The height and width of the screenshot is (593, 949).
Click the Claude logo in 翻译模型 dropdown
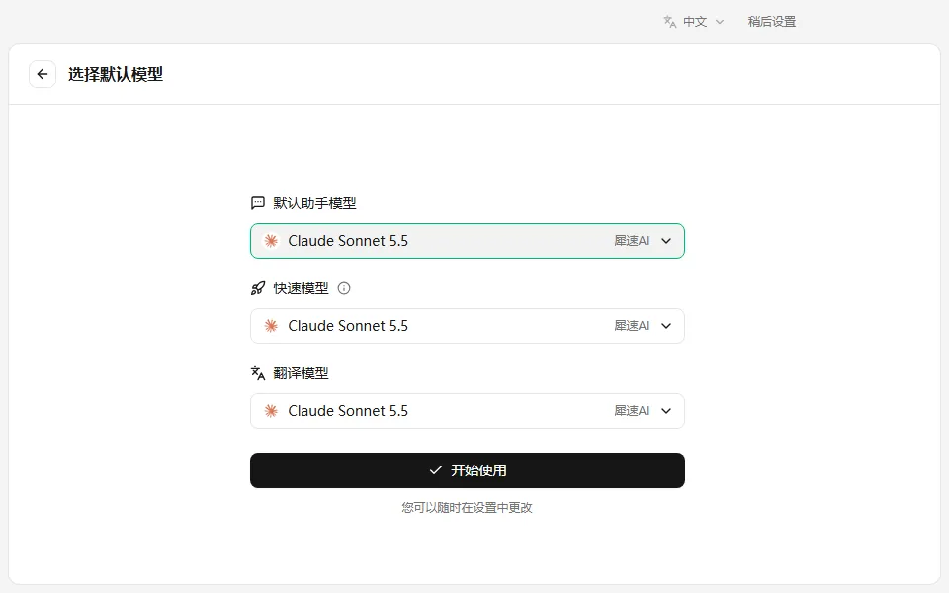tap(271, 411)
